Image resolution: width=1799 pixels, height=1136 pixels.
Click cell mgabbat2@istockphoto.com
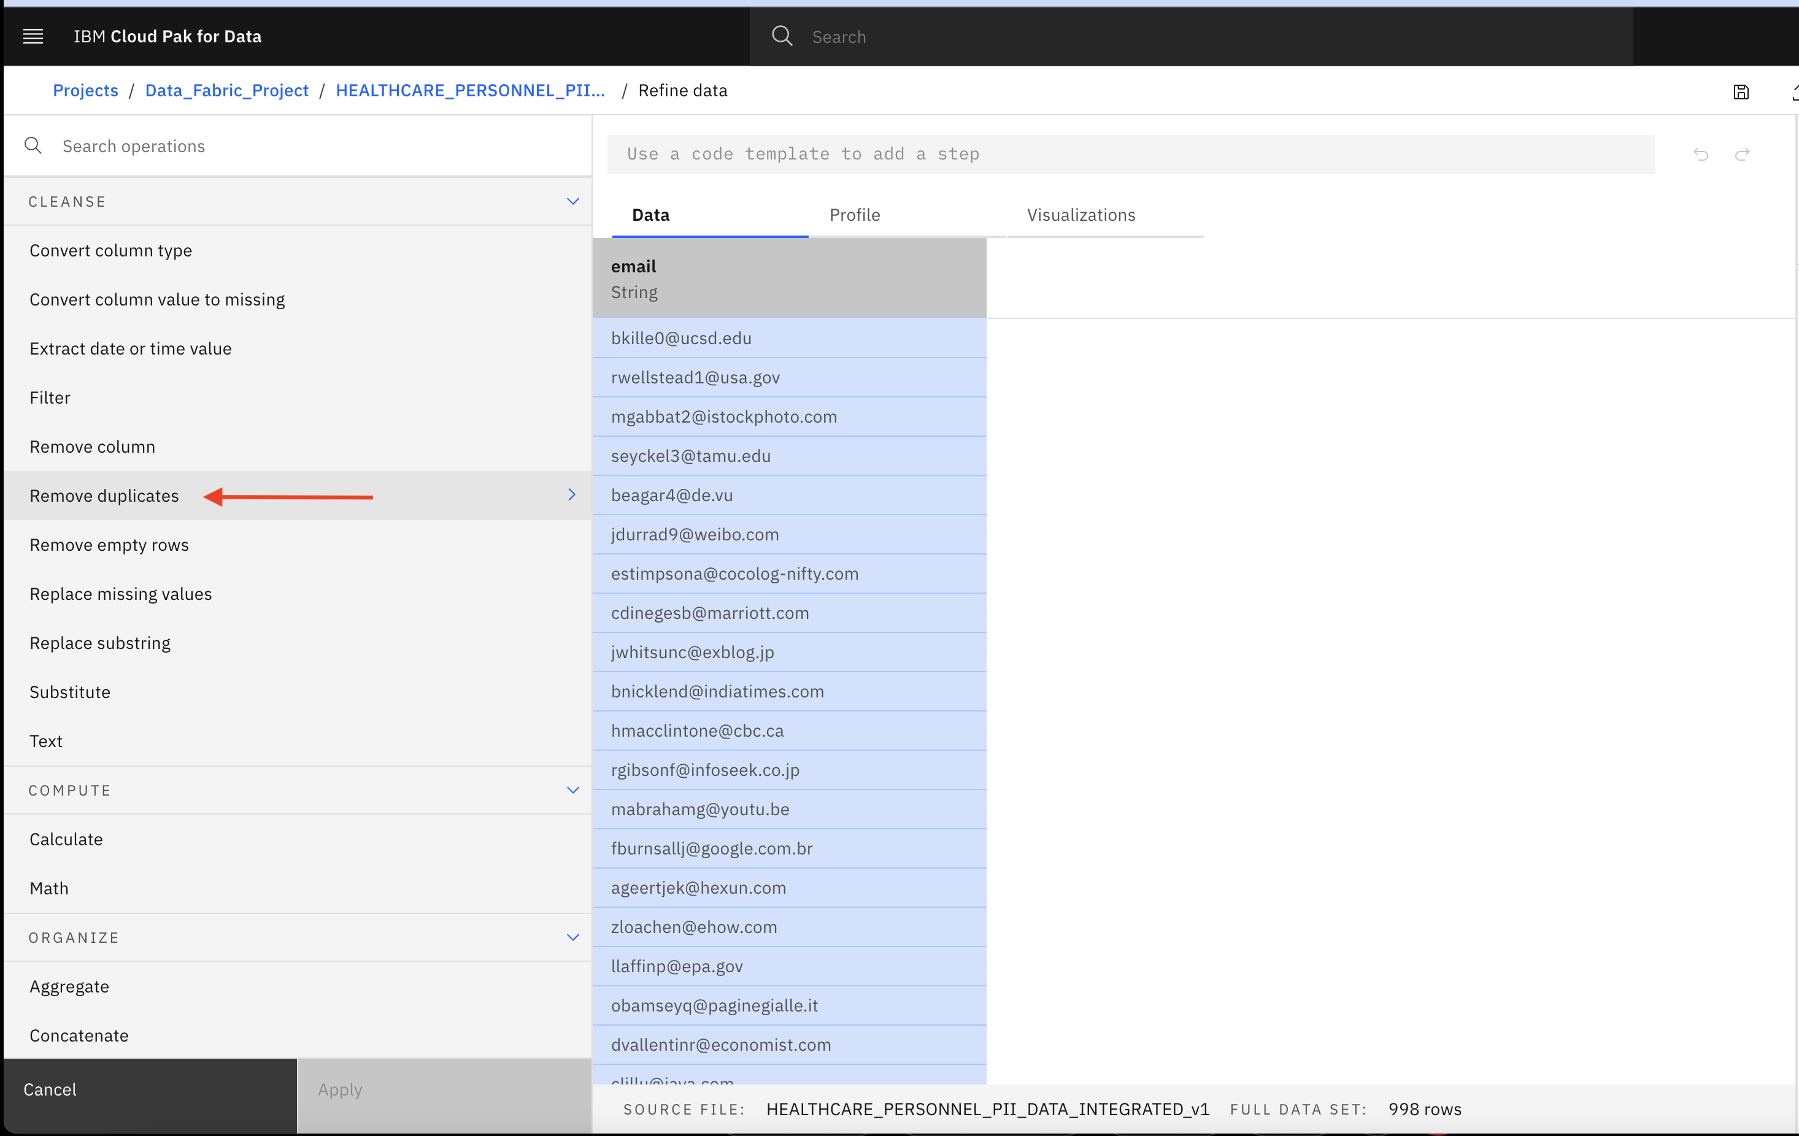pos(789,416)
